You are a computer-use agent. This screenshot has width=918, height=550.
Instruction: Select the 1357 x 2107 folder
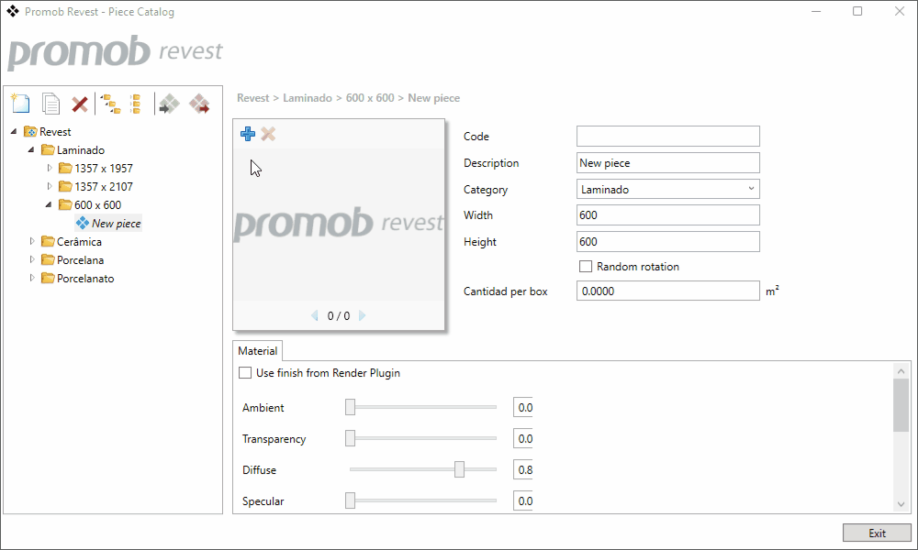96,186
